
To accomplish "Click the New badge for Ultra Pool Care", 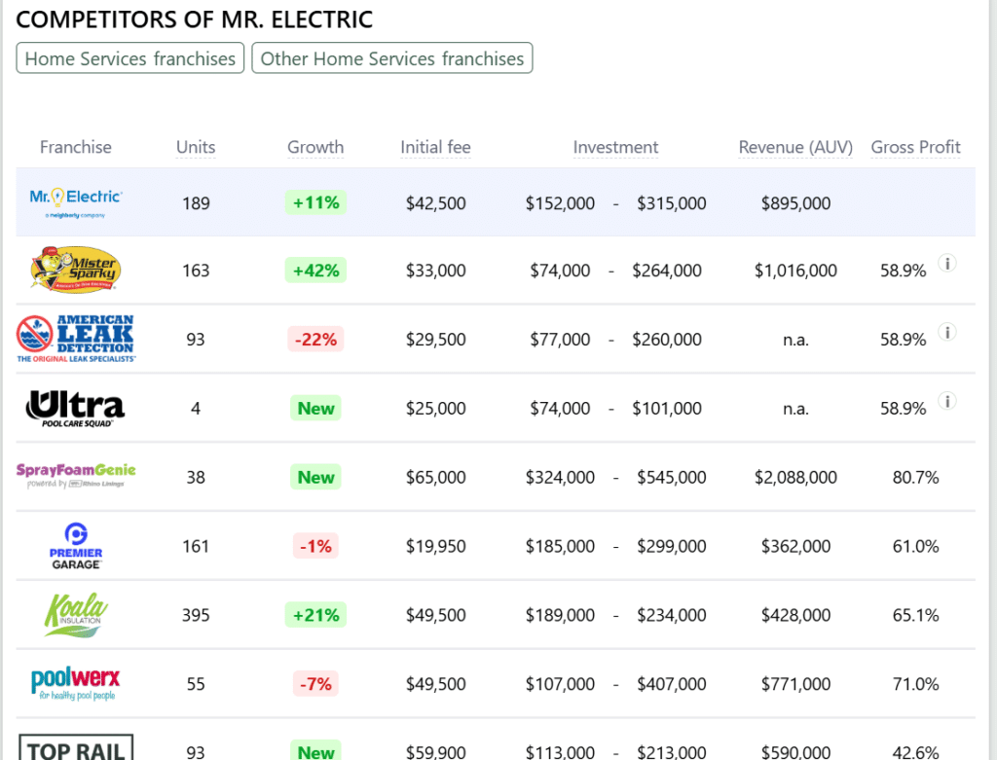I will point(315,408).
